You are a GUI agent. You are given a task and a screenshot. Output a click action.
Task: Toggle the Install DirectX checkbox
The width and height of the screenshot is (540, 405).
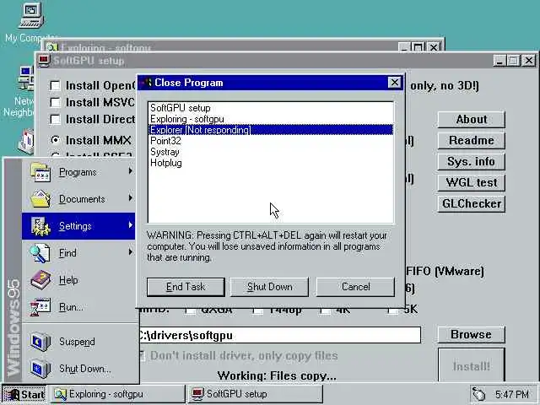[x=55, y=119]
